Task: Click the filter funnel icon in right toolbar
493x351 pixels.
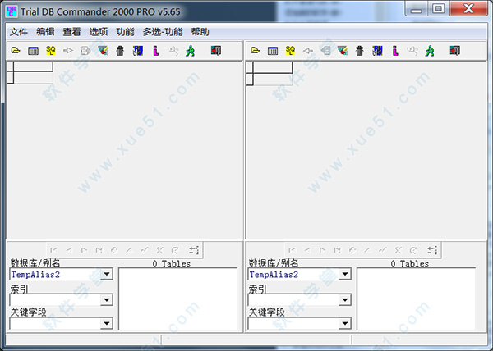Action: 342,51
